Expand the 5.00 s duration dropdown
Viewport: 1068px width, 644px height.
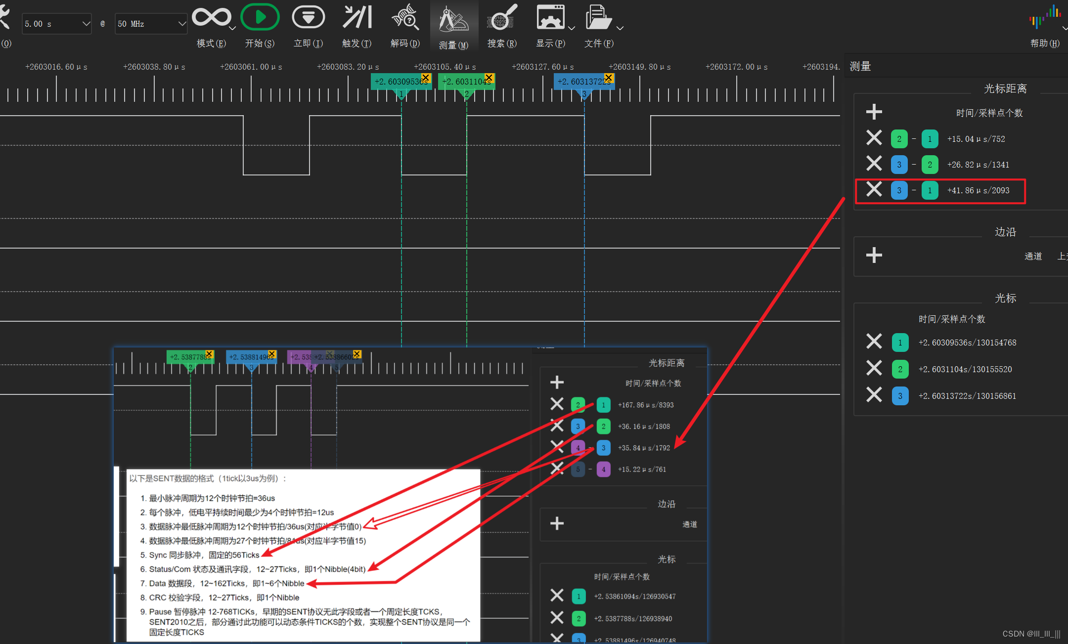click(86, 24)
